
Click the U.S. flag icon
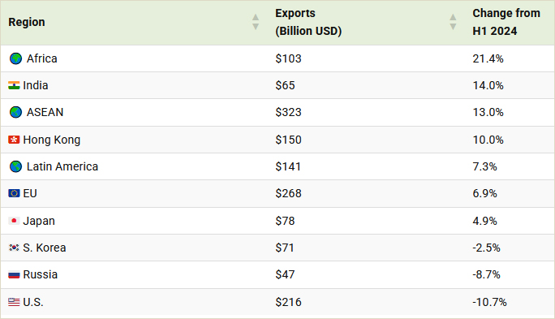point(14,302)
